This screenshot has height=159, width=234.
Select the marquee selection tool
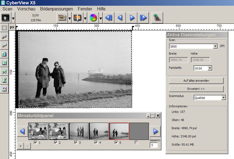(4, 28)
